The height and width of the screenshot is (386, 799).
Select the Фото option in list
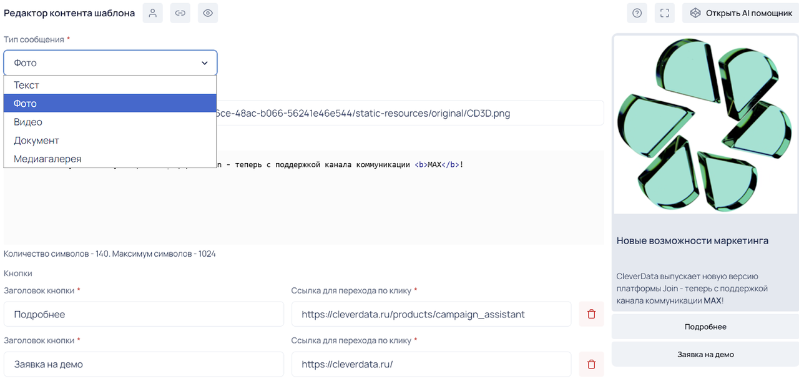coord(110,104)
